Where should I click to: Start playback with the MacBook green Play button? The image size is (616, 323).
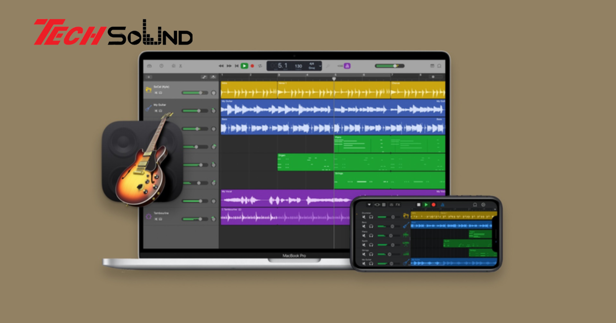click(244, 66)
